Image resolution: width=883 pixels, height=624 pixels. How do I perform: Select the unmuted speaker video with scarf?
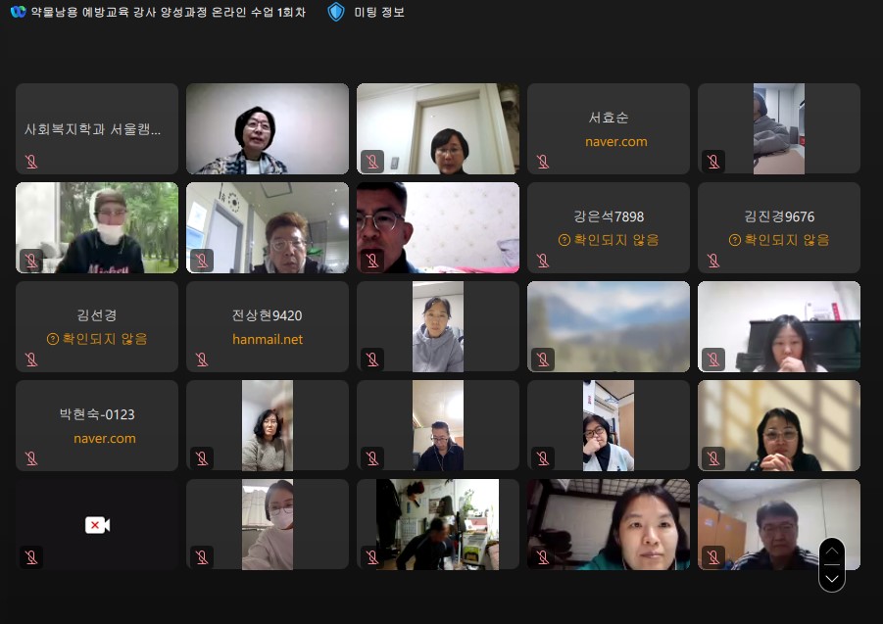point(268,129)
